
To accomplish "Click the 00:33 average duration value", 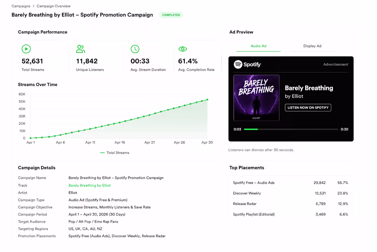I will coord(140,61).
